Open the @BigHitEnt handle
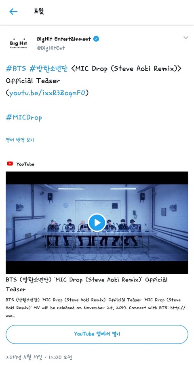The image size is (194, 365). click(51, 48)
